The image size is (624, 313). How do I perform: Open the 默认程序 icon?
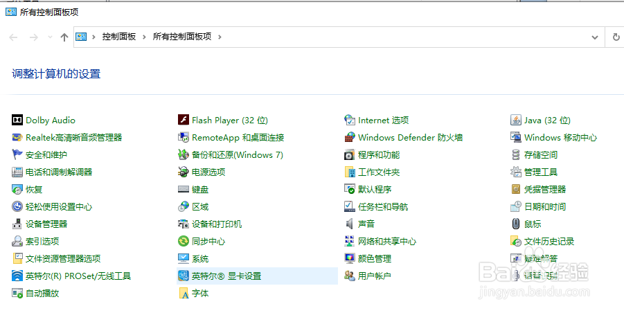pos(350,189)
